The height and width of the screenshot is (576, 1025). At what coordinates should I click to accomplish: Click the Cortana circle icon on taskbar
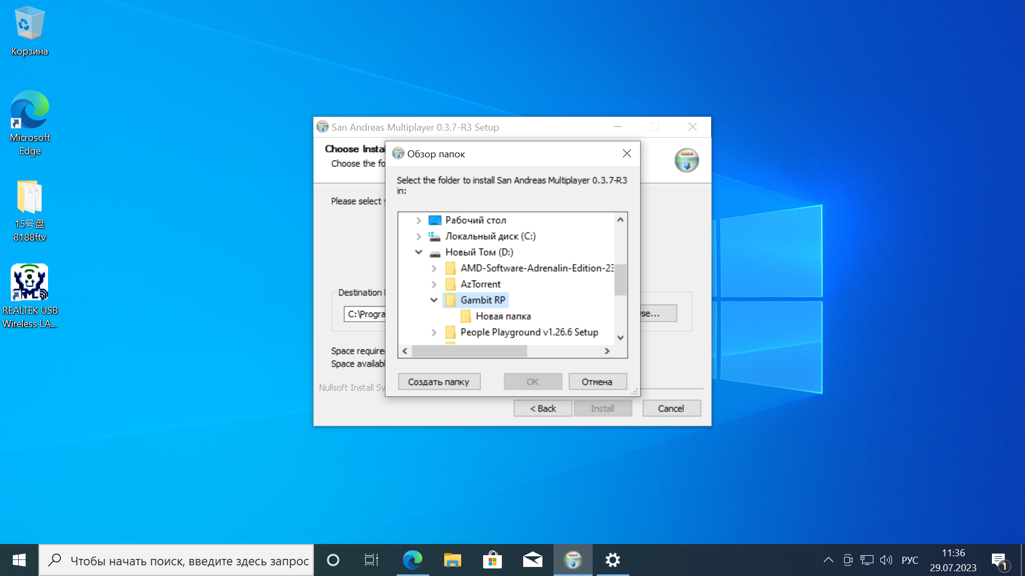(333, 560)
